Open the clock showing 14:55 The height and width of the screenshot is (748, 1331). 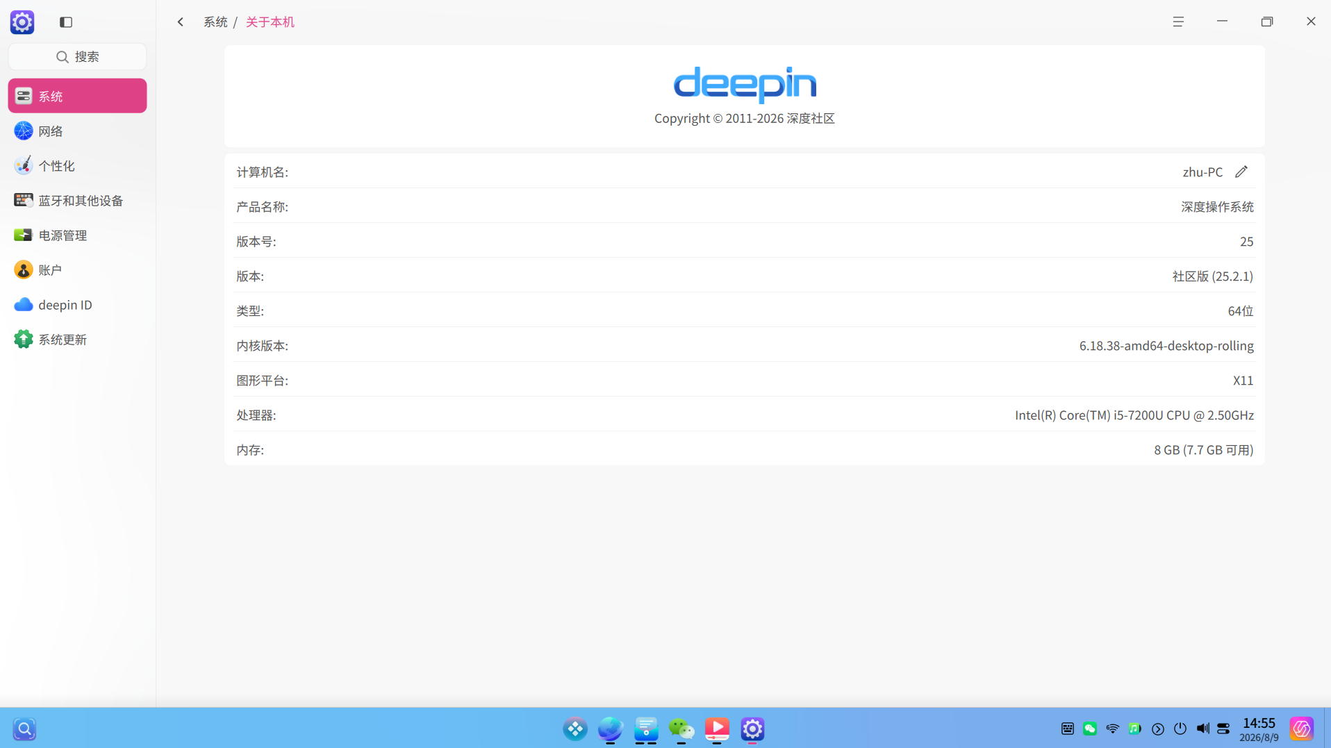(x=1259, y=729)
